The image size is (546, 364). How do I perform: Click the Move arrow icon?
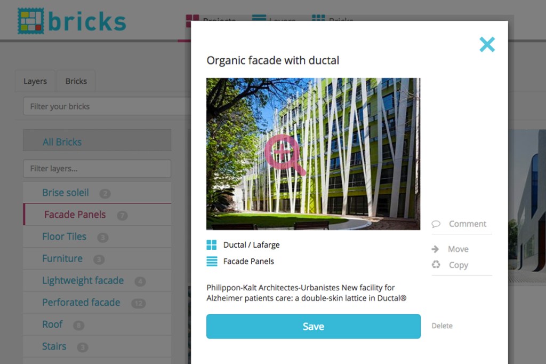(x=436, y=249)
